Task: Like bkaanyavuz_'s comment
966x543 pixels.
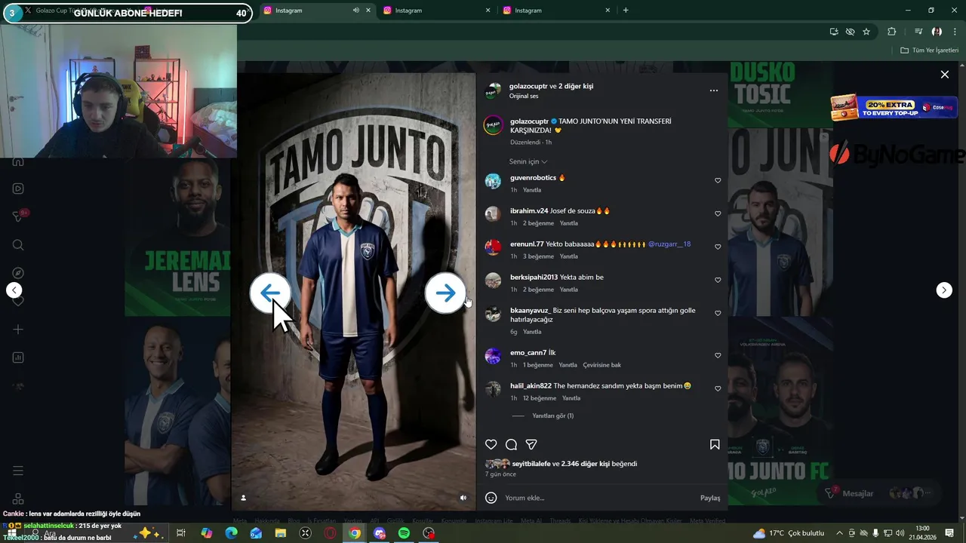Action: tap(718, 313)
